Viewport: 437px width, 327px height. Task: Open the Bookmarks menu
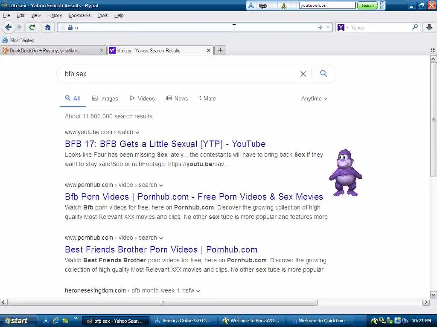(x=80, y=15)
